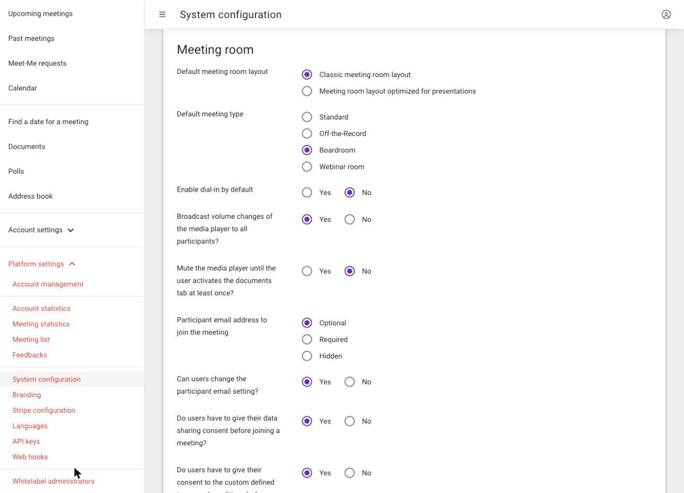Expand Account settings section chevron
This screenshot has height=493, width=684.
click(x=71, y=230)
